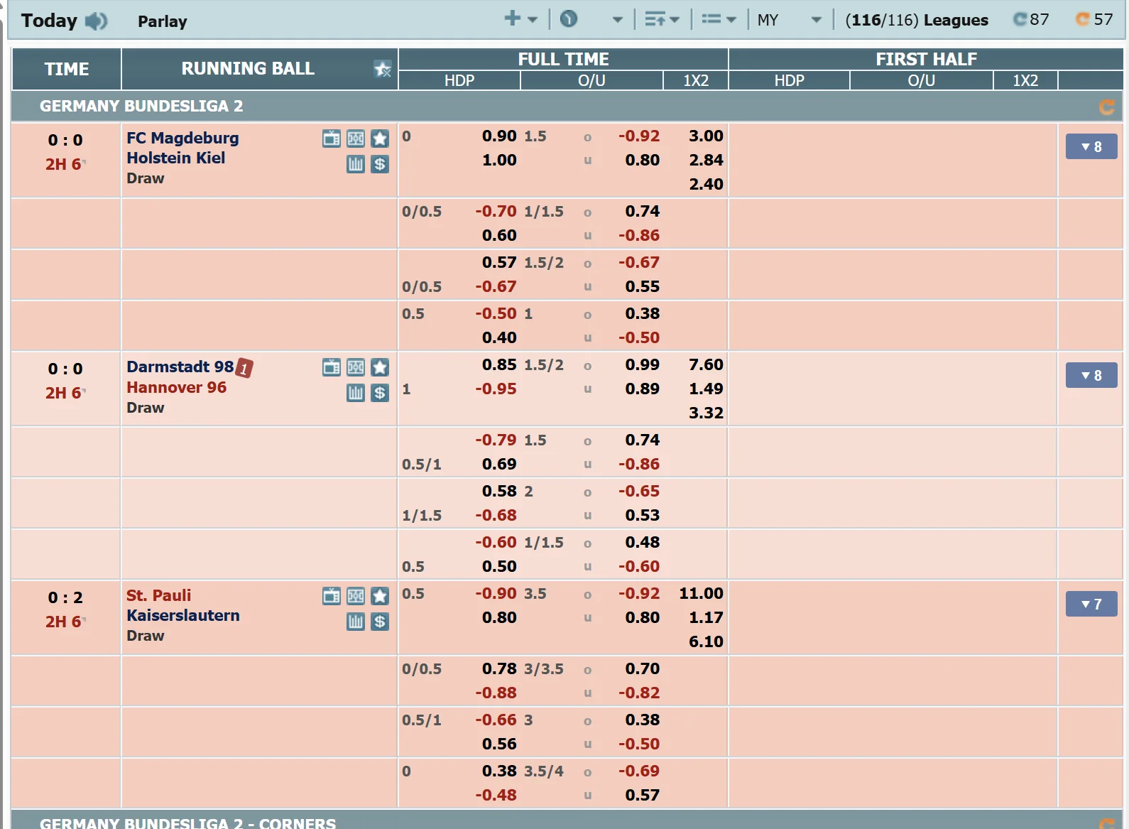1129x829 pixels.
Task: View statistics chart for Darmstadt 98 match
Action: pos(356,393)
